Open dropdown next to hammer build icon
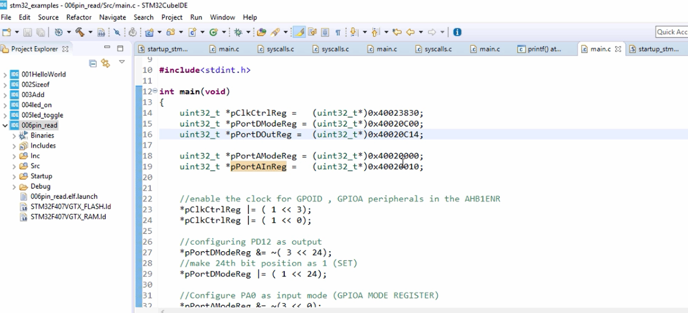 tap(90, 32)
